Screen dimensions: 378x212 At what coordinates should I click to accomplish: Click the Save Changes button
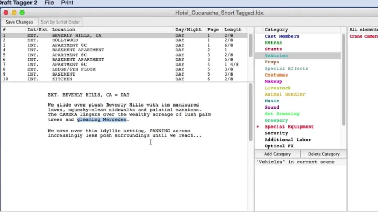point(19,22)
